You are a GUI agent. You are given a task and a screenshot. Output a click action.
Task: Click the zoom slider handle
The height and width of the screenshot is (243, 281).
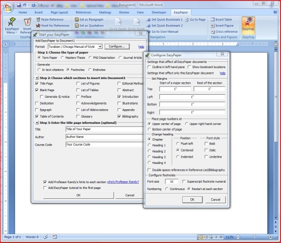[254, 237]
